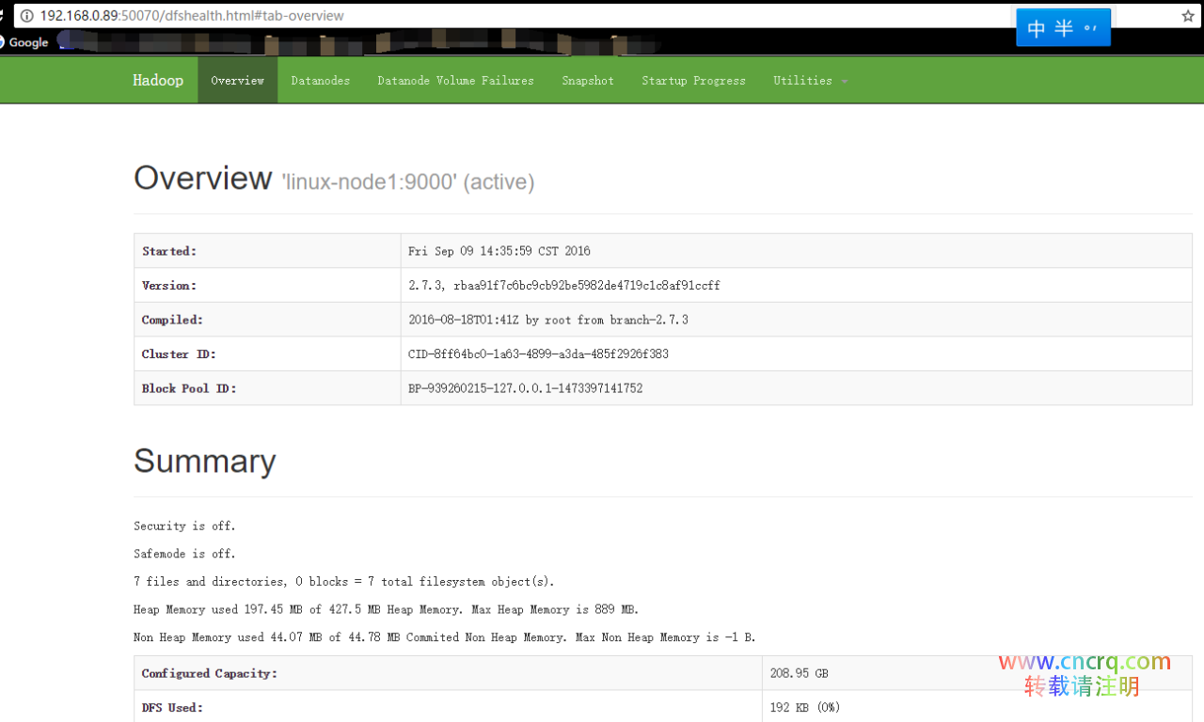This screenshot has width=1204, height=722.
Task: Click the version value starting with 2.7.3
Action: coord(564,285)
